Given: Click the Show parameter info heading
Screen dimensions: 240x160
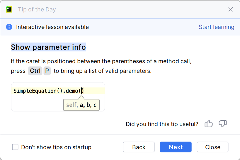Looking at the screenshot, I should pos(48,47).
